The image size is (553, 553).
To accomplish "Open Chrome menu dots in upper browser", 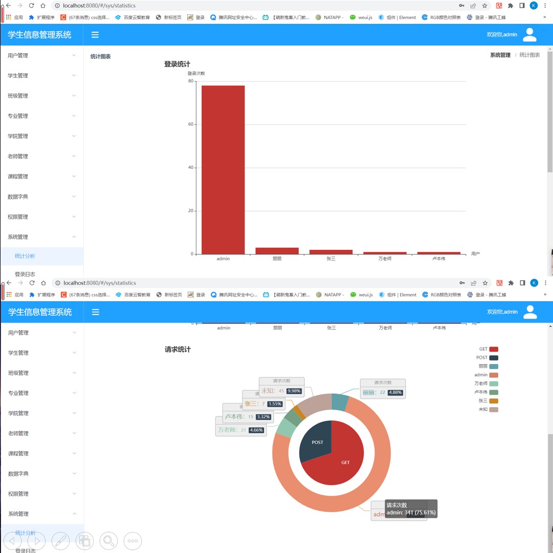I will (x=545, y=6).
